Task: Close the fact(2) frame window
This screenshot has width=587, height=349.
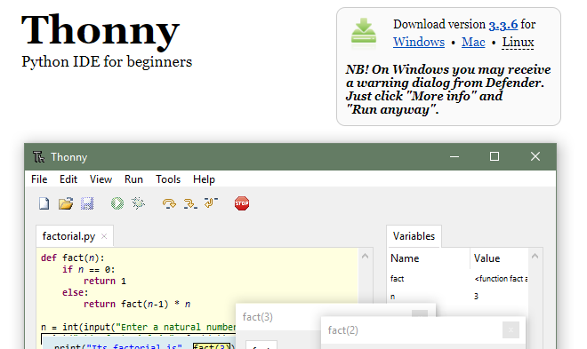Action: (x=511, y=330)
